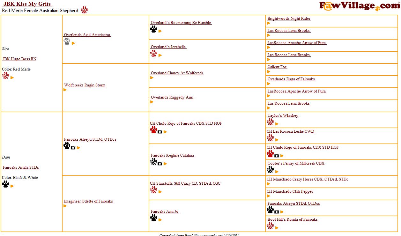401x236 pixels.
Task: Click the red merle paw beside Australian Shepherd
Action: point(84,10)
